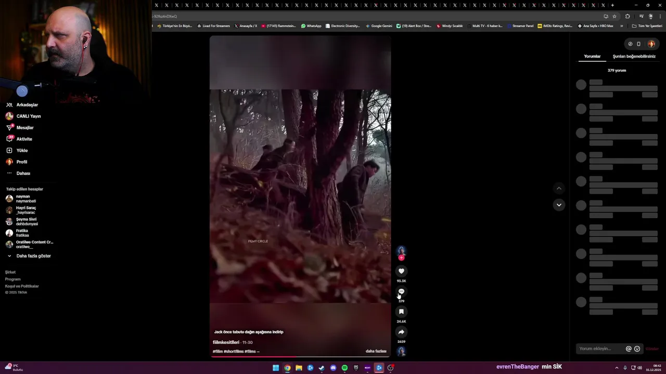Open the profile avatar at top of comments panel
Screen dimensions: 666x374
click(x=651, y=44)
